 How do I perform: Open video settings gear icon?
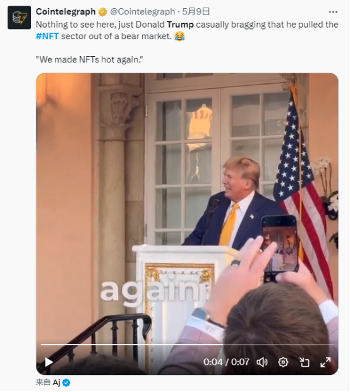coord(283,362)
